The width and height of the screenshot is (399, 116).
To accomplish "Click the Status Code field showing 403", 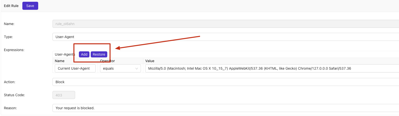I will point(64,95).
